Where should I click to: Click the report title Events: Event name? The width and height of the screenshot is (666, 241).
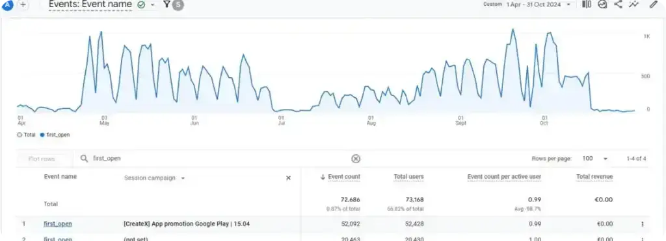[90, 5]
